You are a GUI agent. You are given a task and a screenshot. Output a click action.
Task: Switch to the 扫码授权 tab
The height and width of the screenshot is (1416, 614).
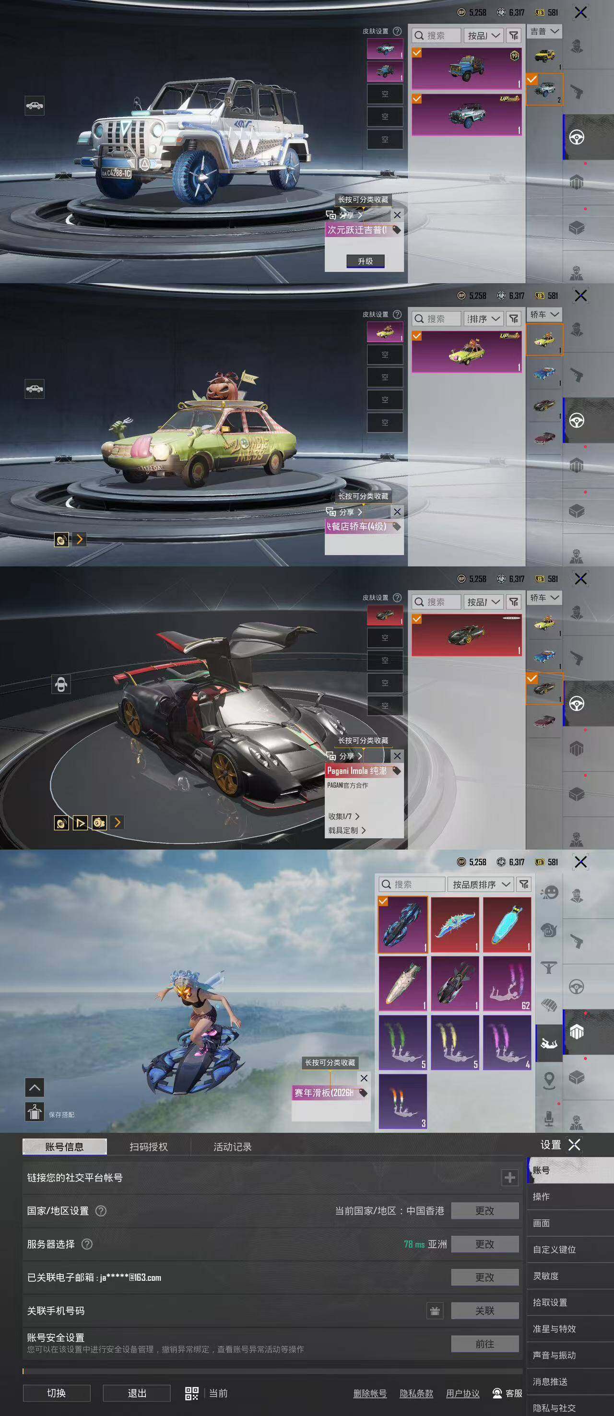click(148, 1146)
